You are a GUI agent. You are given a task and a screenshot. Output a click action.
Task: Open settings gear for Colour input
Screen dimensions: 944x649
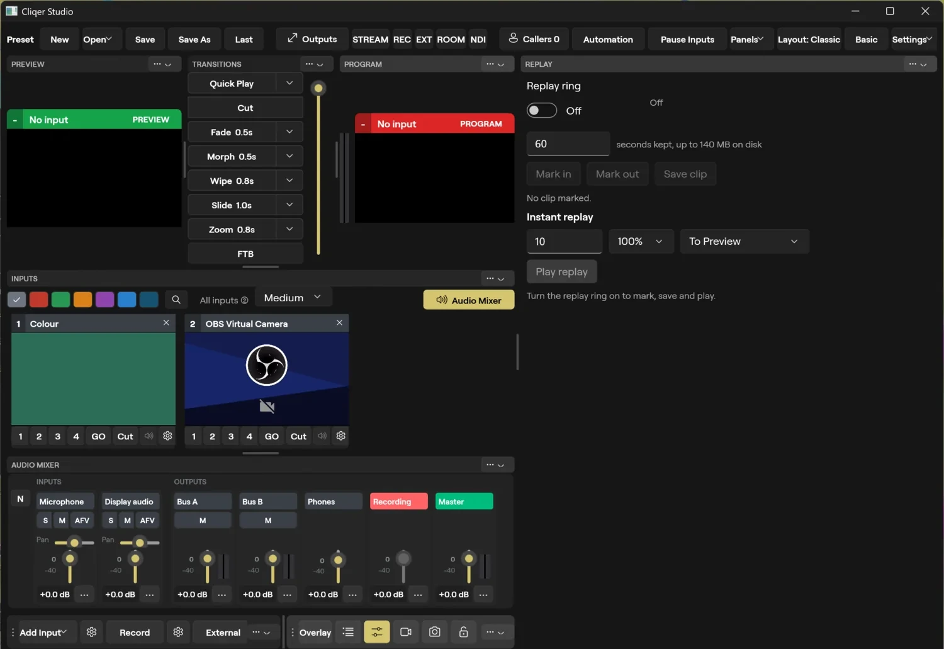tap(167, 436)
